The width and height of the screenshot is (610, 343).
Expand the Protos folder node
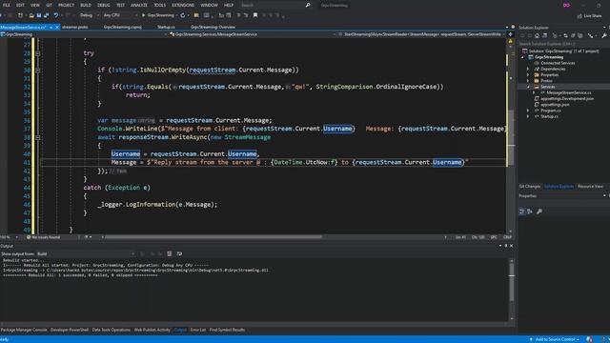[x=528, y=80]
